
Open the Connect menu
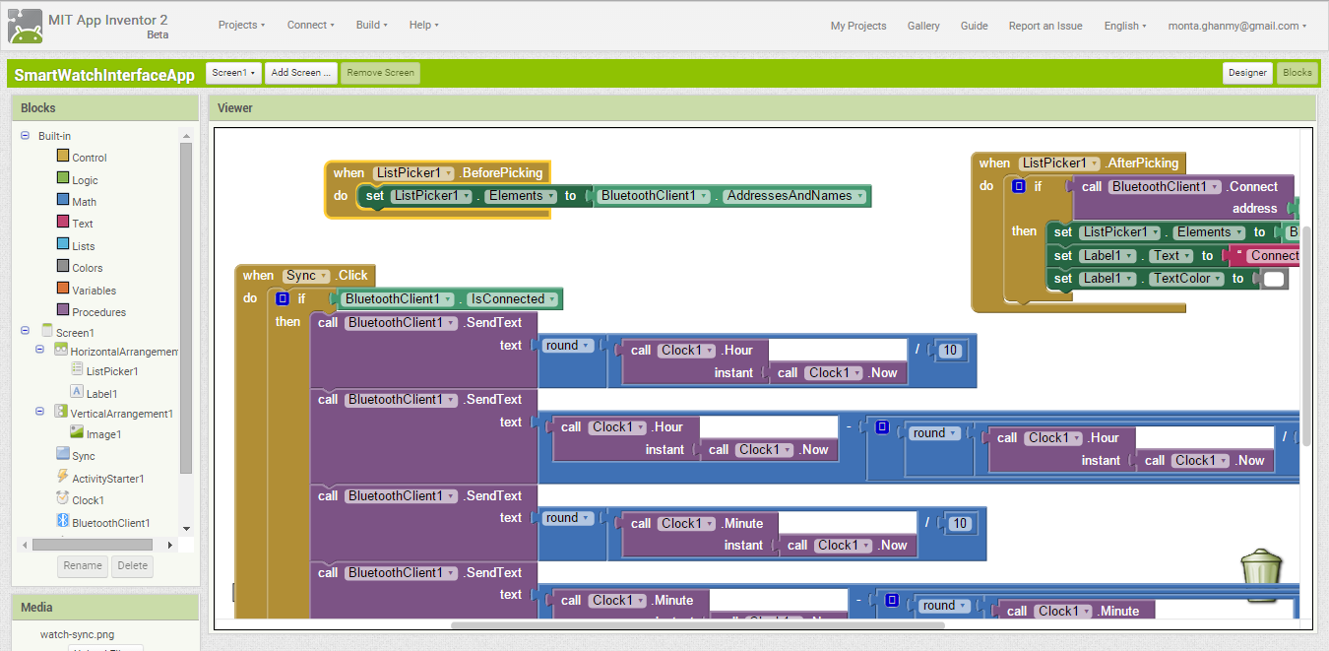click(x=310, y=26)
